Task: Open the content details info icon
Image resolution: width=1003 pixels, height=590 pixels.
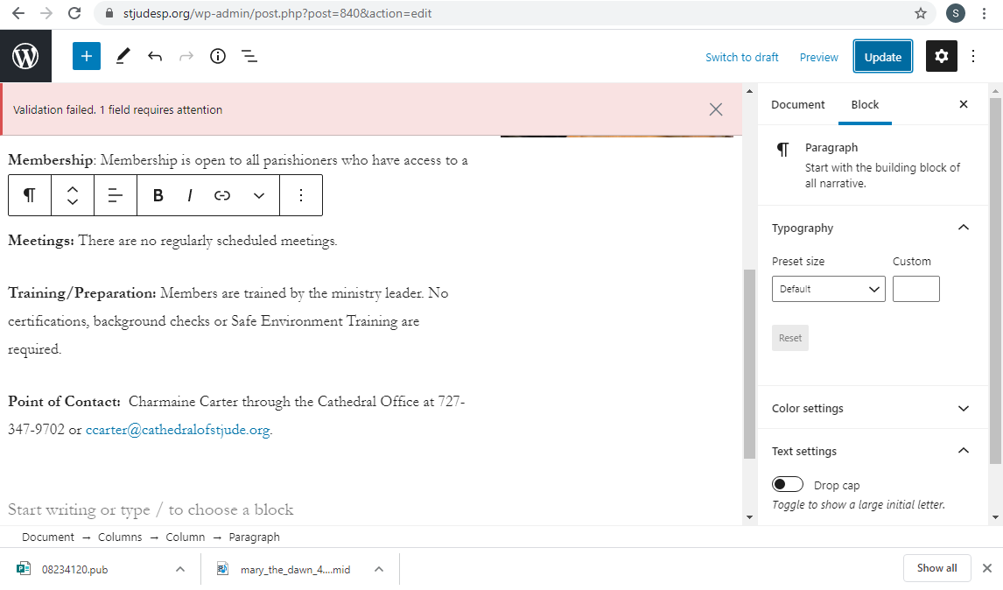Action: click(218, 57)
